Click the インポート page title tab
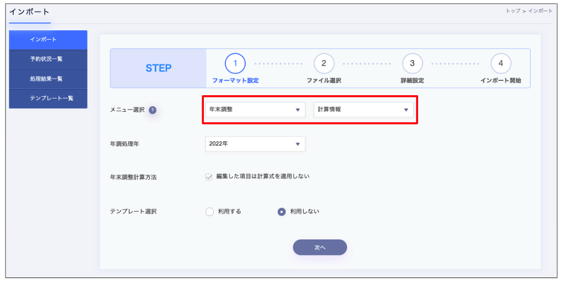This screenshot has width=562, height=284. (29, 12)
